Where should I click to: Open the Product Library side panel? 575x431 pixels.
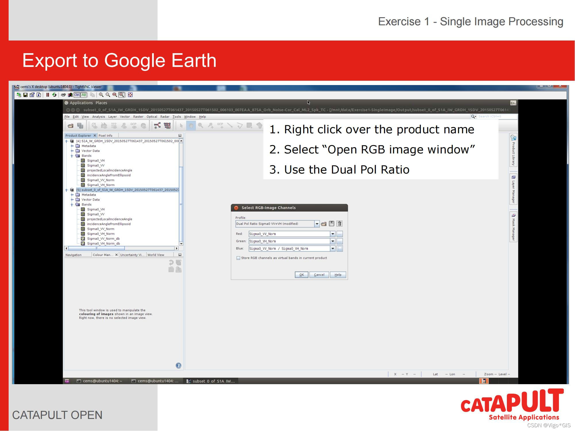pyautogui.click(x=513, y=150)
